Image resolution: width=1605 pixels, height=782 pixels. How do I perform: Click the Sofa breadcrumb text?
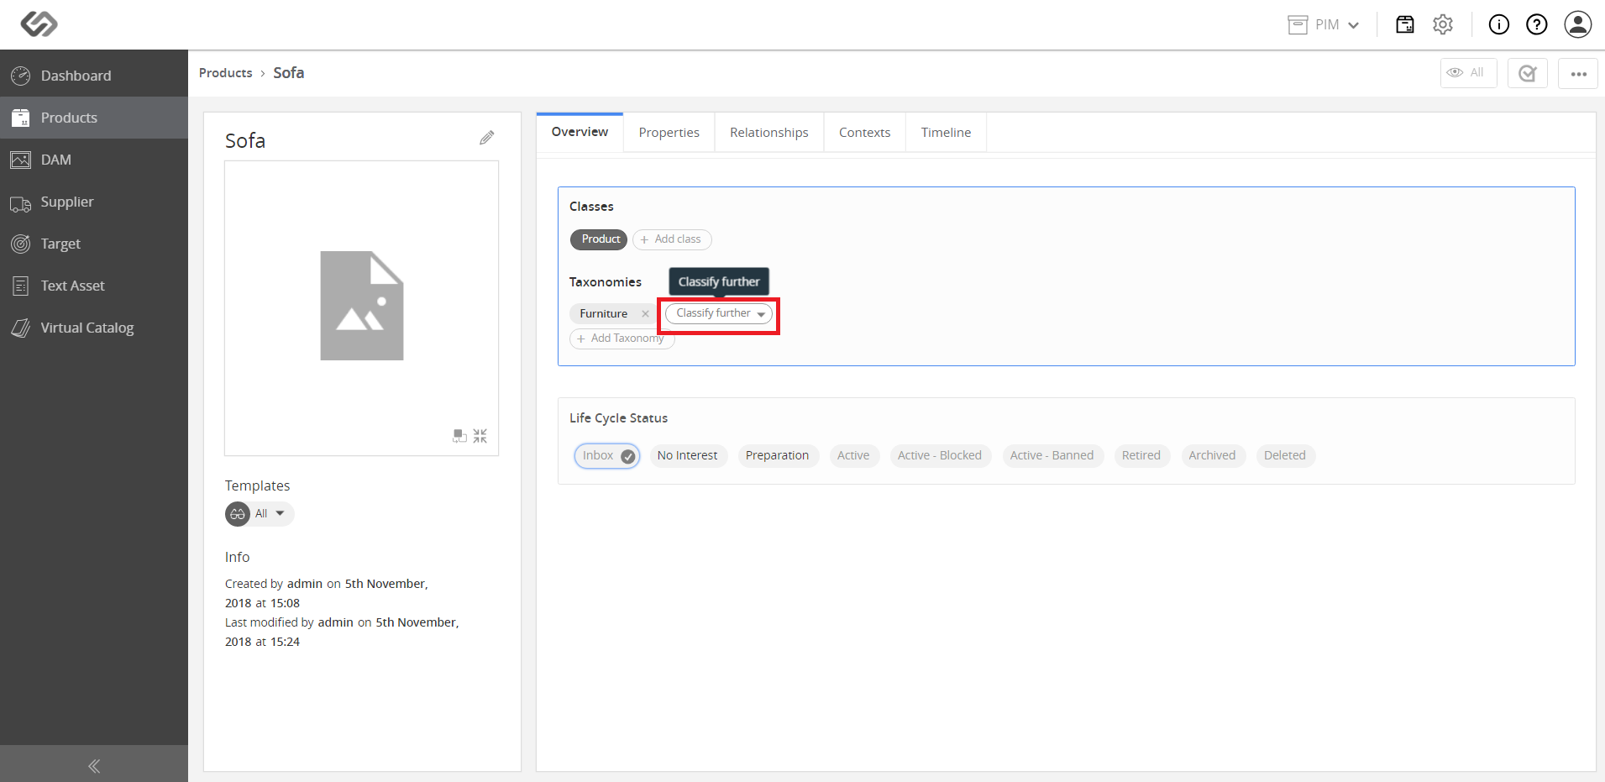[289, 73]
